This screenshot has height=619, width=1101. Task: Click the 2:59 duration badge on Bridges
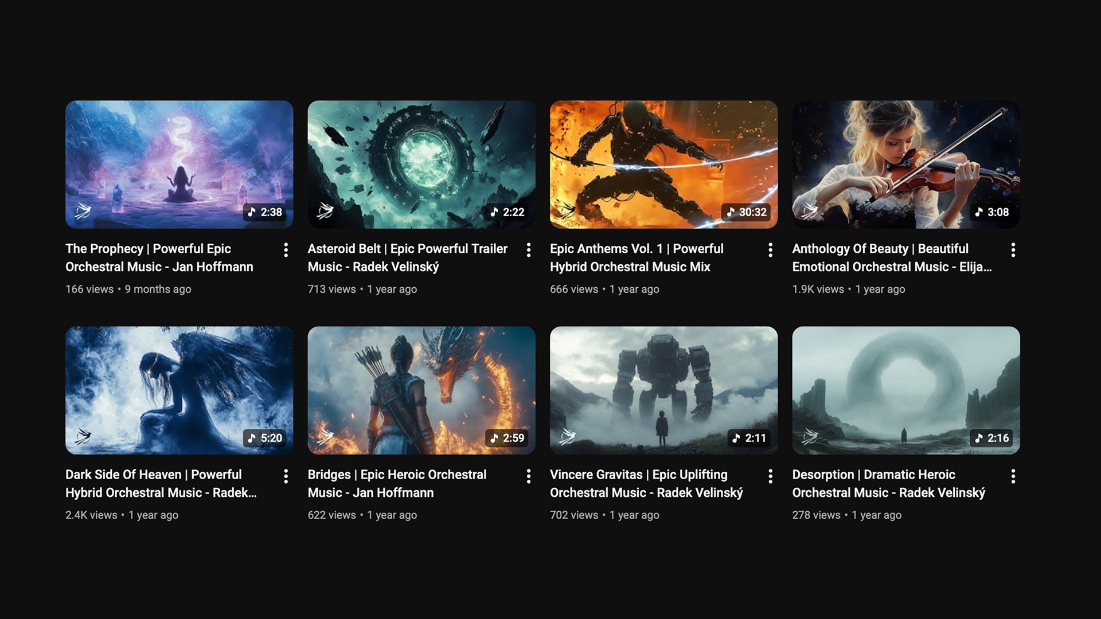(508, 438)
